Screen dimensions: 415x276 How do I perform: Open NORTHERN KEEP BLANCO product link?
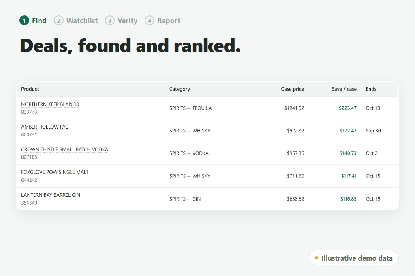click(x=50, y=104)
